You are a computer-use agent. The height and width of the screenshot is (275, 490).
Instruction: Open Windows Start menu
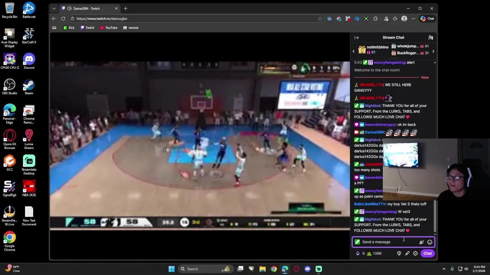(171, 269)
